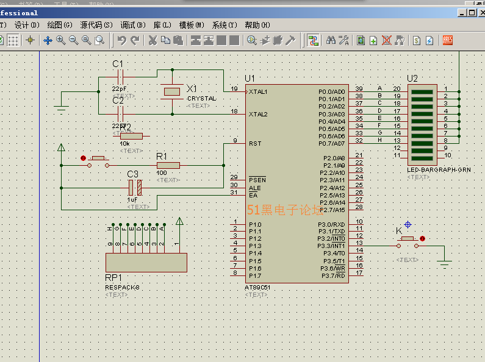Run the electrical rule check icon
The image size is (485, 362).
click(429, 40)
